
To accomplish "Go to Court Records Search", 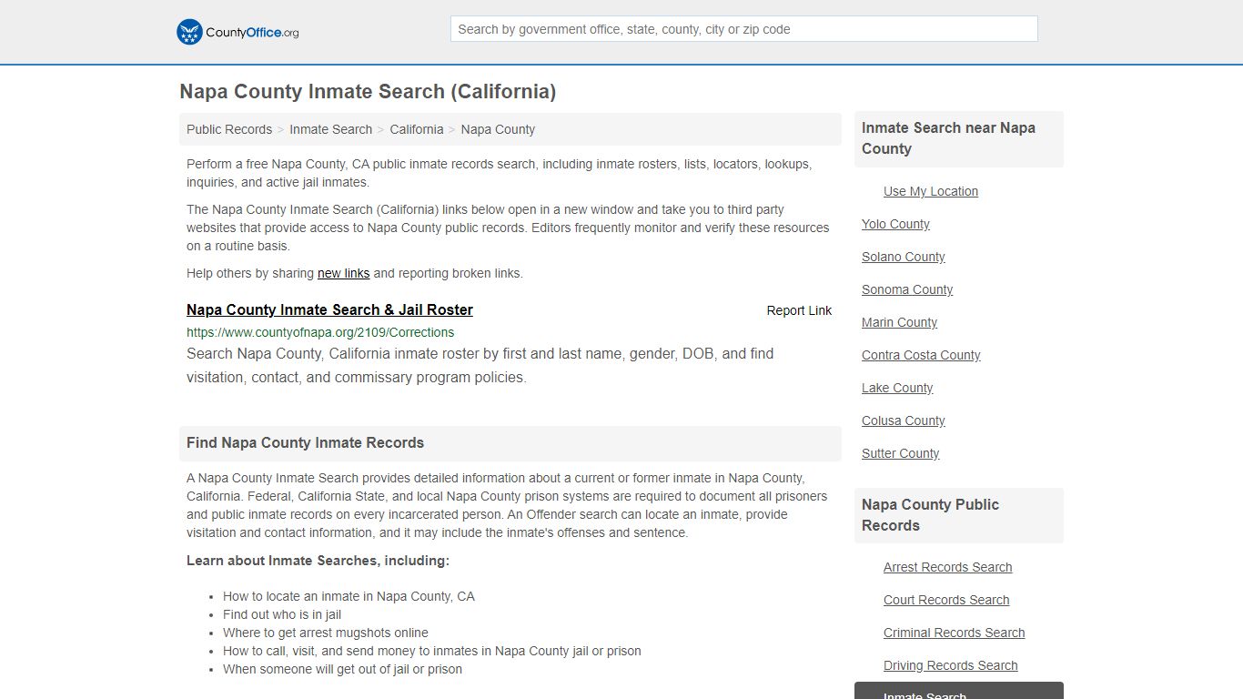I will (946, 600).
